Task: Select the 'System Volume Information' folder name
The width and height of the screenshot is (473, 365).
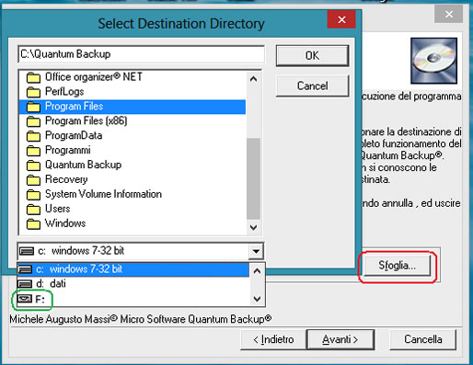Action: tap(103, 194)
